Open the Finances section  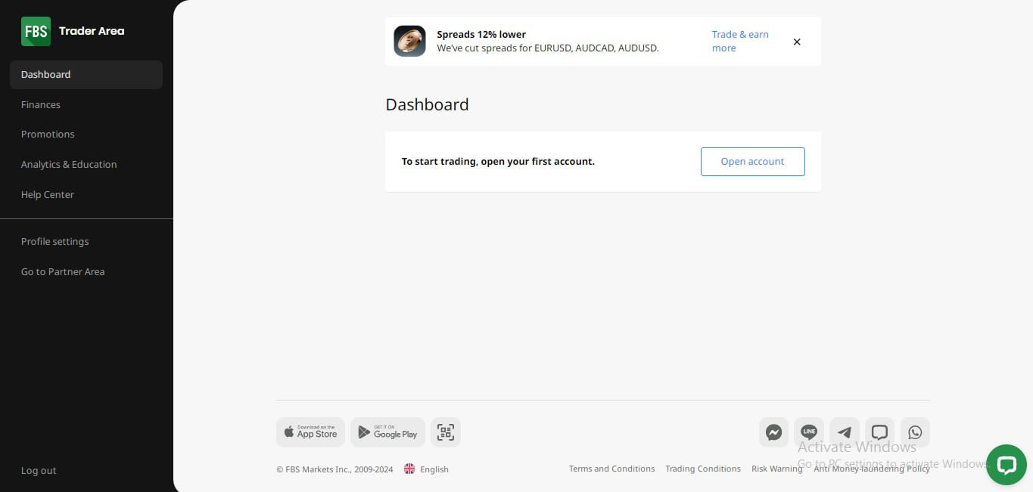[x=41, y=104]
